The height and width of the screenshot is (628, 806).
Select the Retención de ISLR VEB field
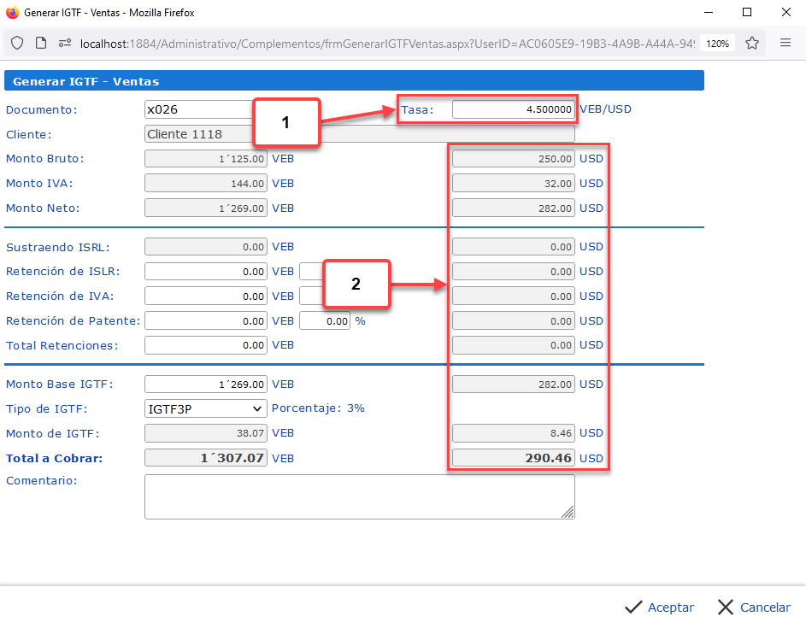pyautogui.click(x=206, y=272)
